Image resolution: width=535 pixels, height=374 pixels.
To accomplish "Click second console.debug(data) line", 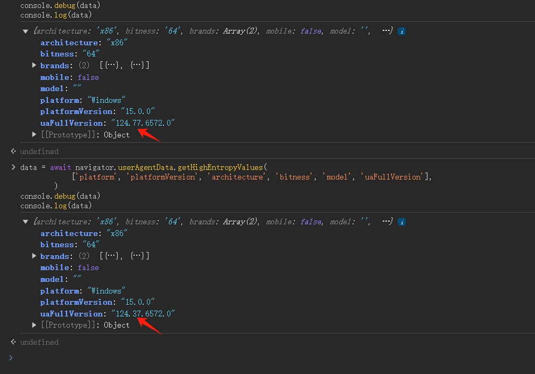I will point(60,196).
